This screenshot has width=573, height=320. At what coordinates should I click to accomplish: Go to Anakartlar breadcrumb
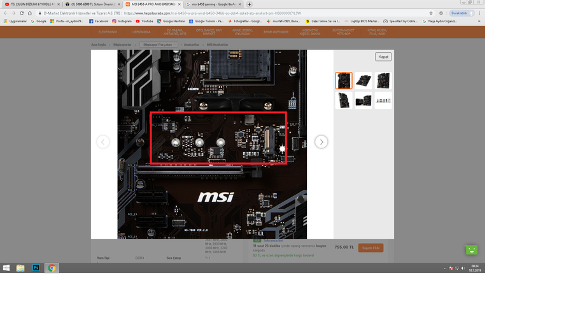pos(192,45)
